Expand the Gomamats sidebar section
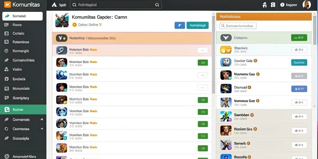Image resolution: width=318 pixels, height=159 pixels. click(42, 120)
